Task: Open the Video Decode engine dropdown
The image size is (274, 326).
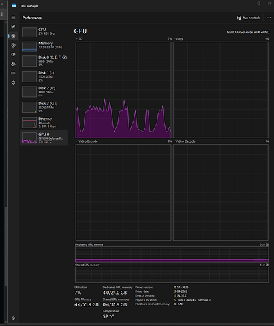Action: point(184,141)
